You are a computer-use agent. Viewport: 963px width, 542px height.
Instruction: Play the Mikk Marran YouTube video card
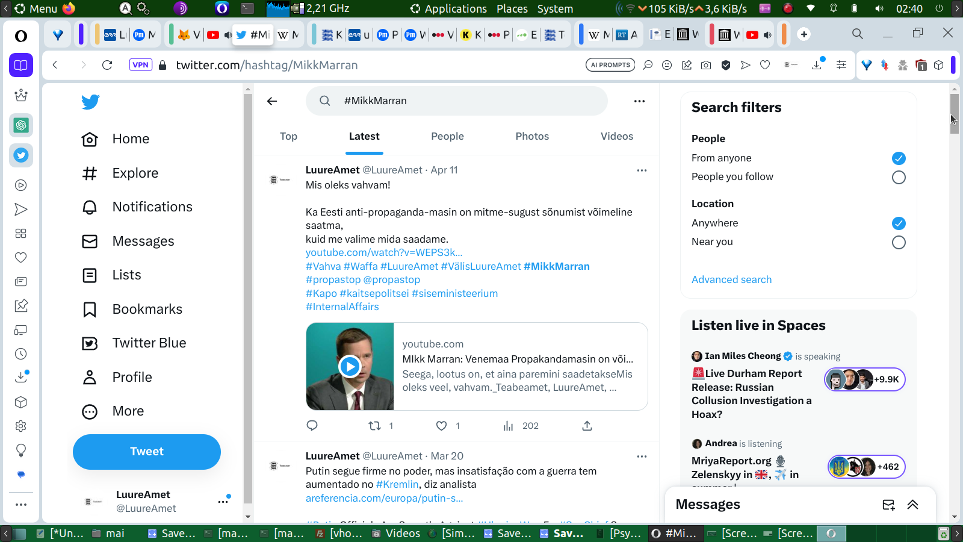tap(350, 366)
